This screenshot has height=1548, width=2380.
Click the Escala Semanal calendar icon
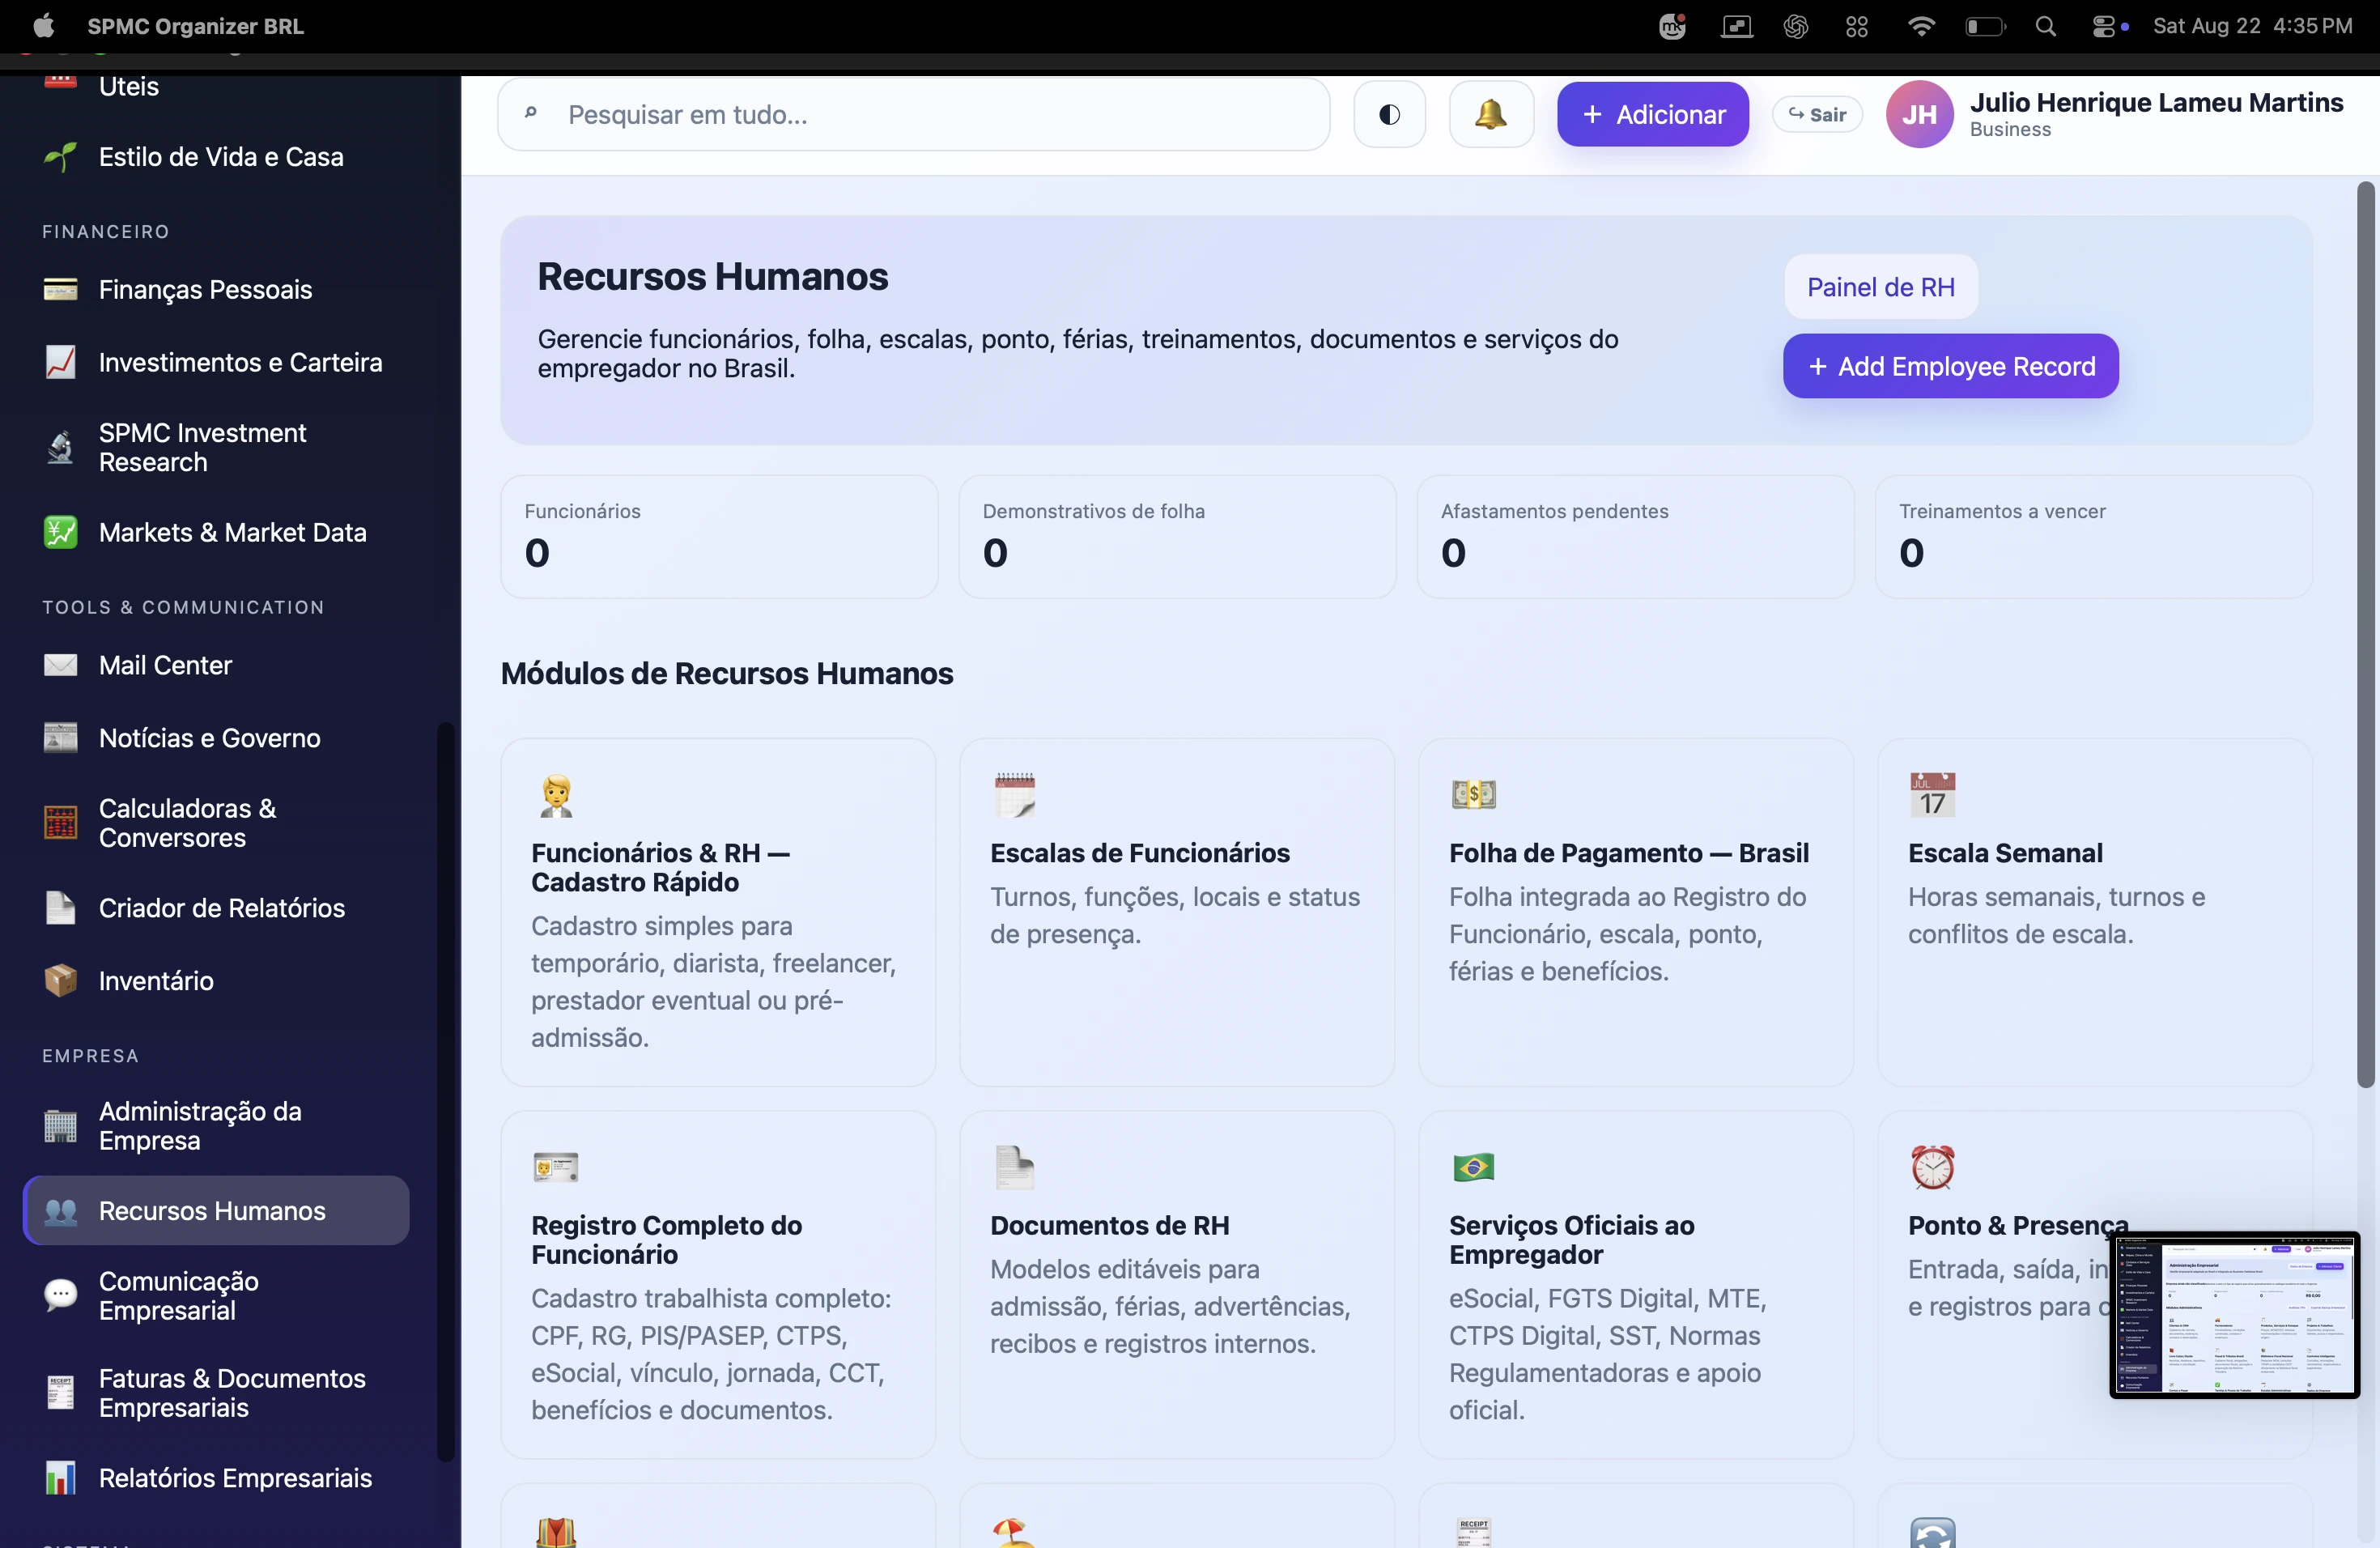pos(1932,795)
